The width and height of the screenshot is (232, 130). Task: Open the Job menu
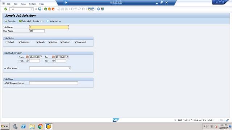9,4
